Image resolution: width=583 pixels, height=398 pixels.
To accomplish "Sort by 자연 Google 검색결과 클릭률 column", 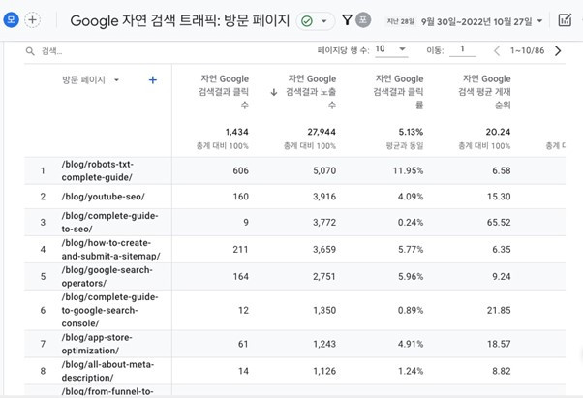I will point(398,92).
